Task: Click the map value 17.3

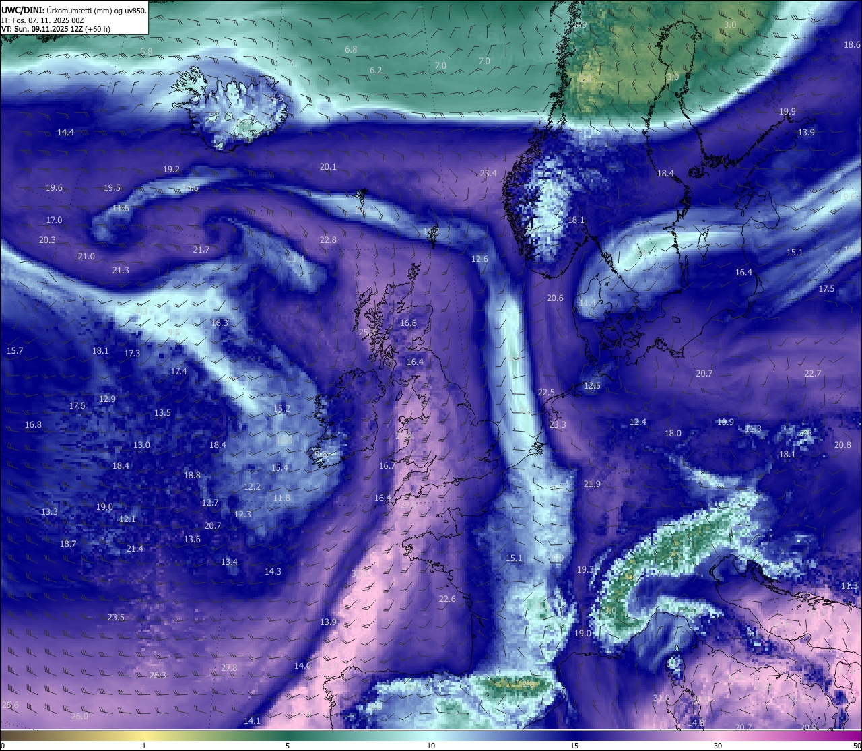Action: tap(132, 354)
